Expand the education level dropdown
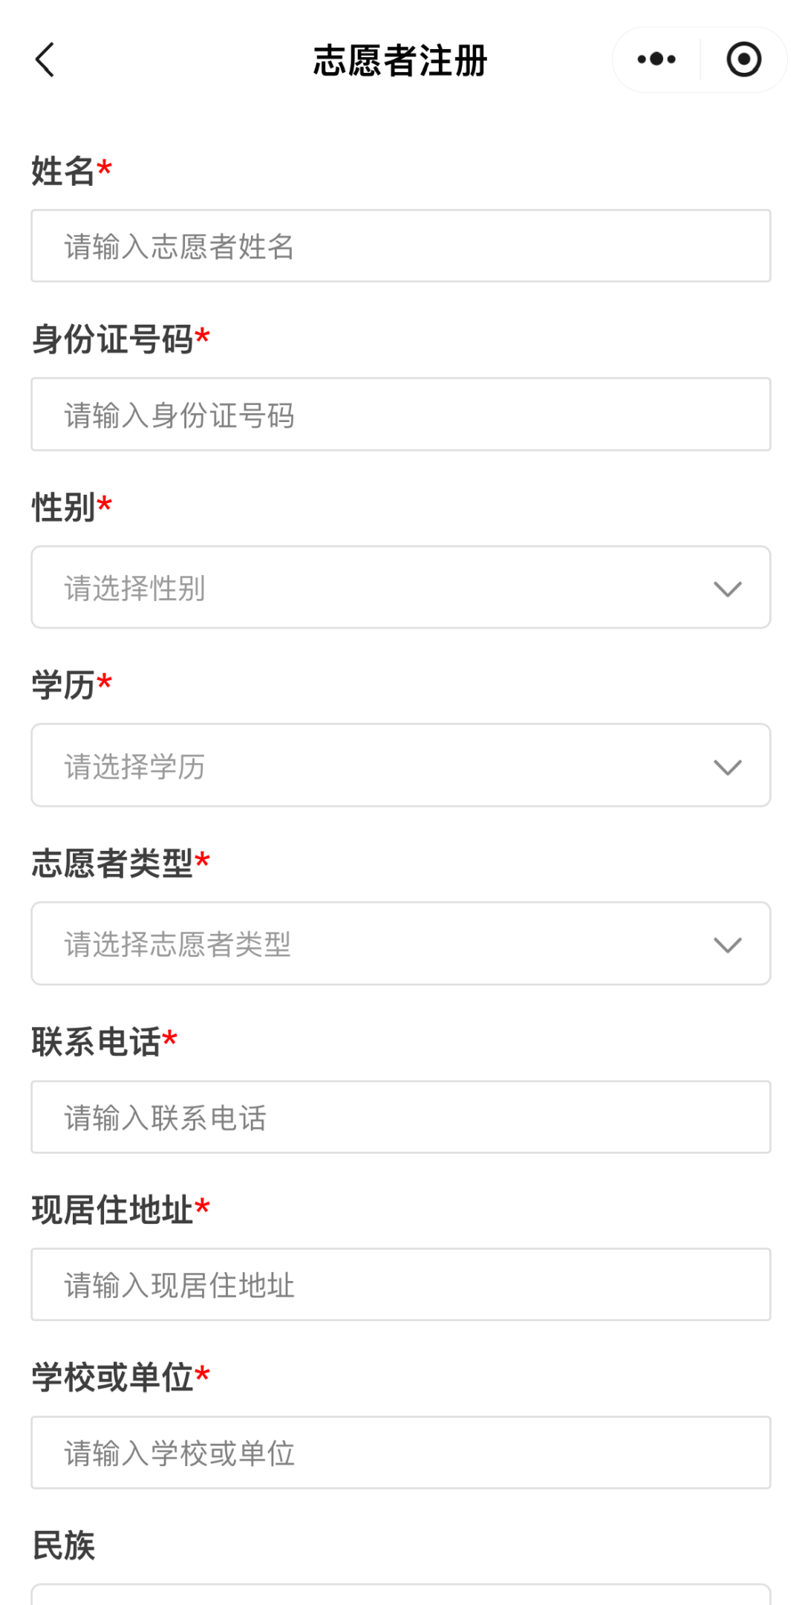This screenshot has width=802, height=1605. point(401,765)
